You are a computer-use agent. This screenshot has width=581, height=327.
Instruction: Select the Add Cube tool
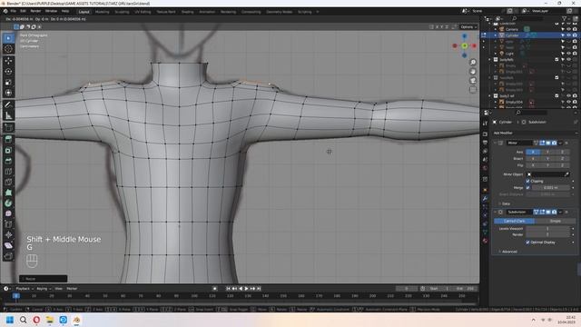8,128
